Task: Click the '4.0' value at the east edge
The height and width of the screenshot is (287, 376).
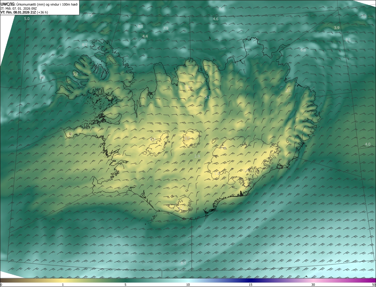Action: (367, 144)
